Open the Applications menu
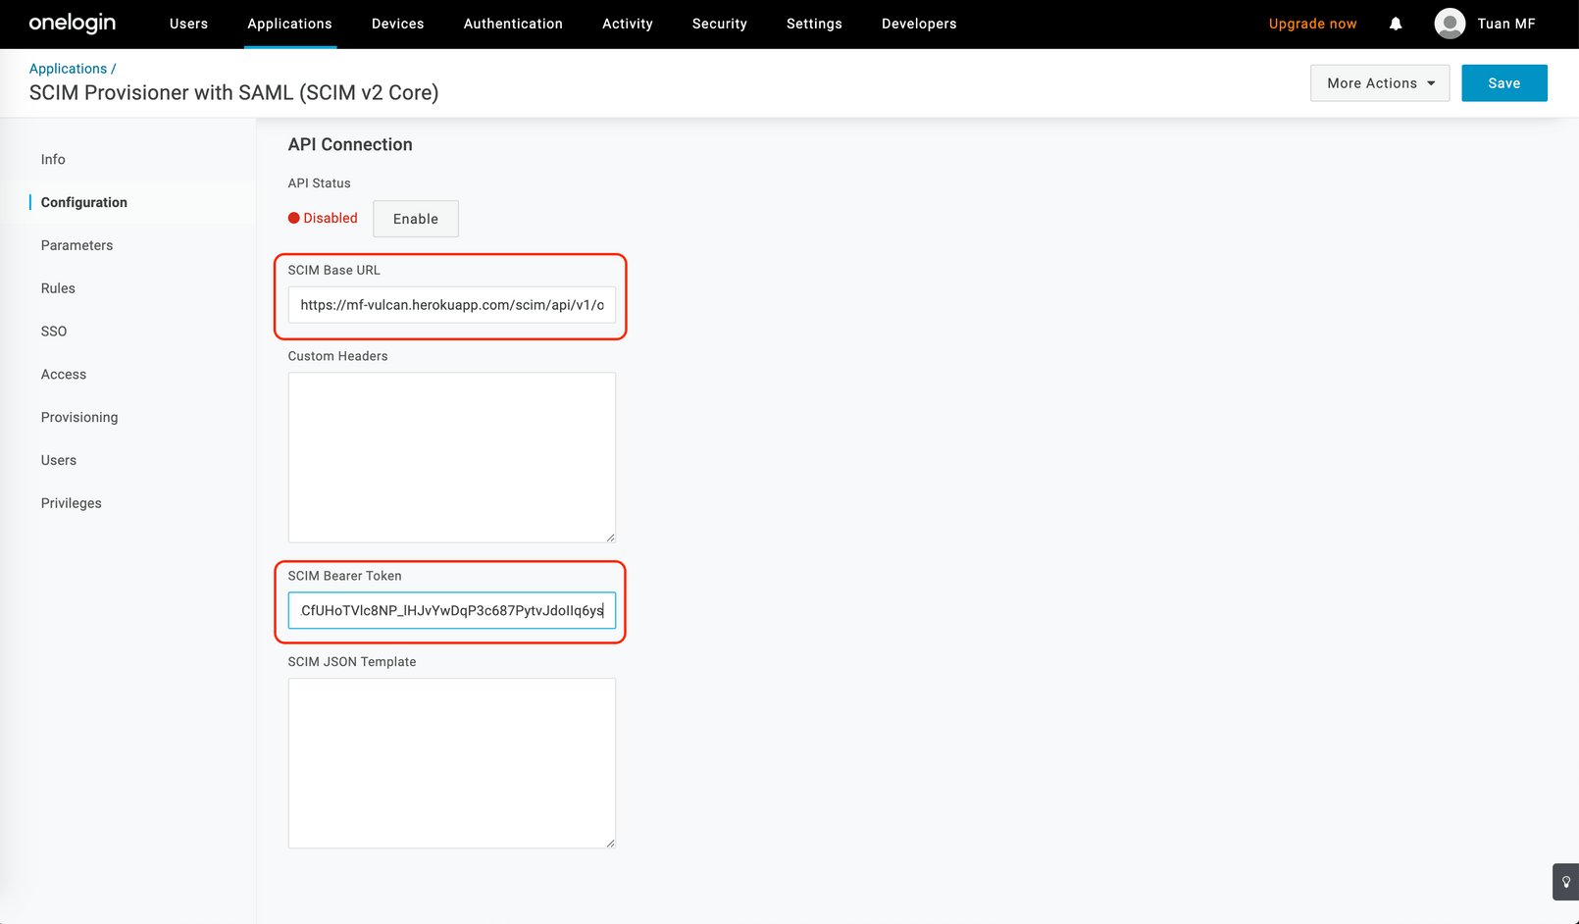This screenshot has height=924, width=1579. coord(289,24)
